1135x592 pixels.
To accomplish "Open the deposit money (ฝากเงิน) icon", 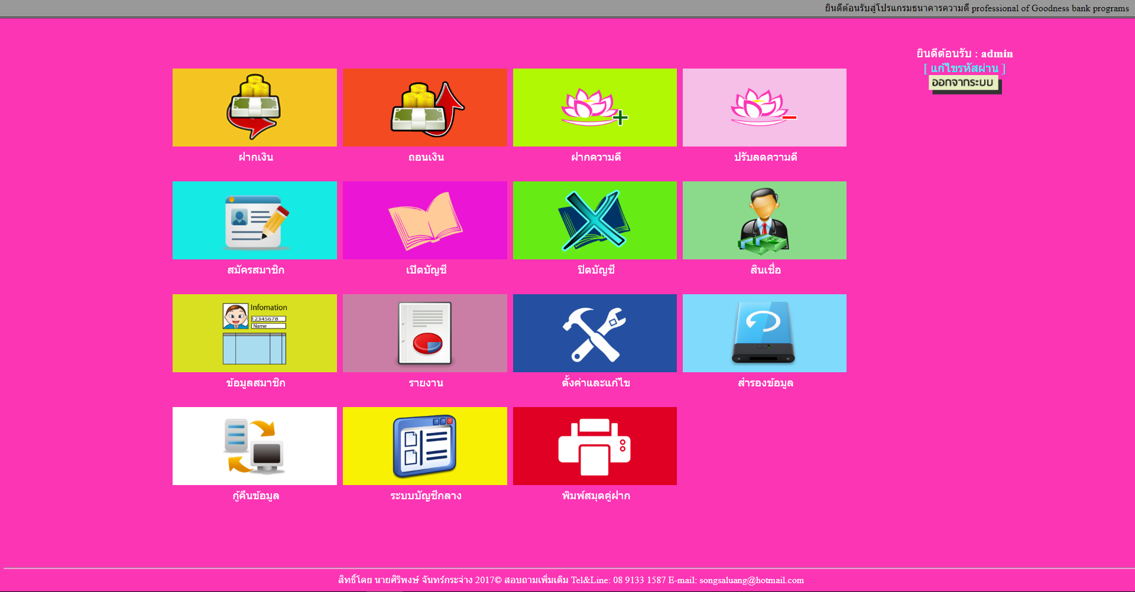I will click(254, 108).
